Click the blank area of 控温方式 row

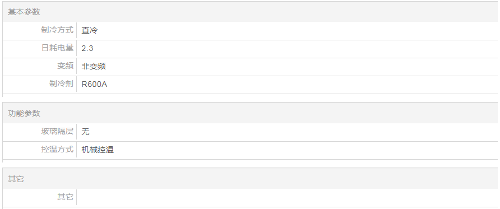click(x=305, y=150)
